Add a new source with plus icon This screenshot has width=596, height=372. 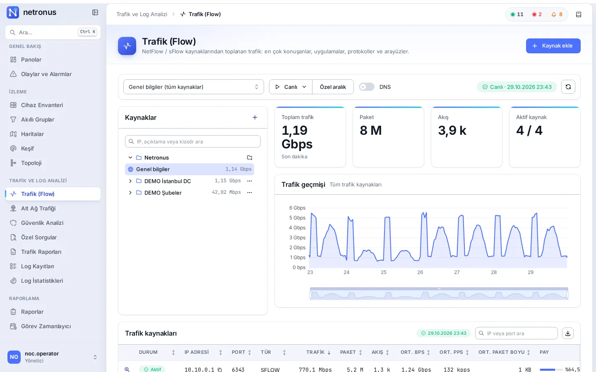pos(255,117)
